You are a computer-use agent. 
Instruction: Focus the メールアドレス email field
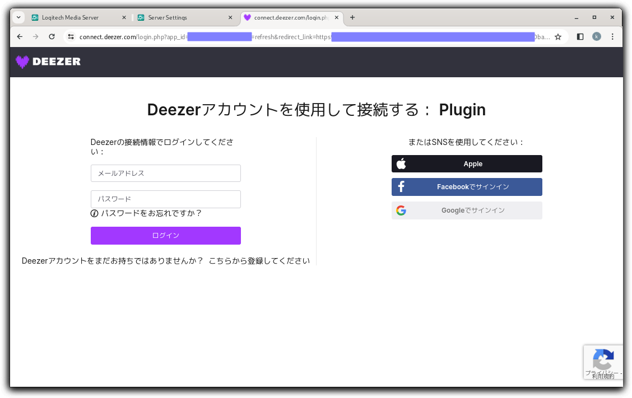pyautogui.click(x=166, y=173)
